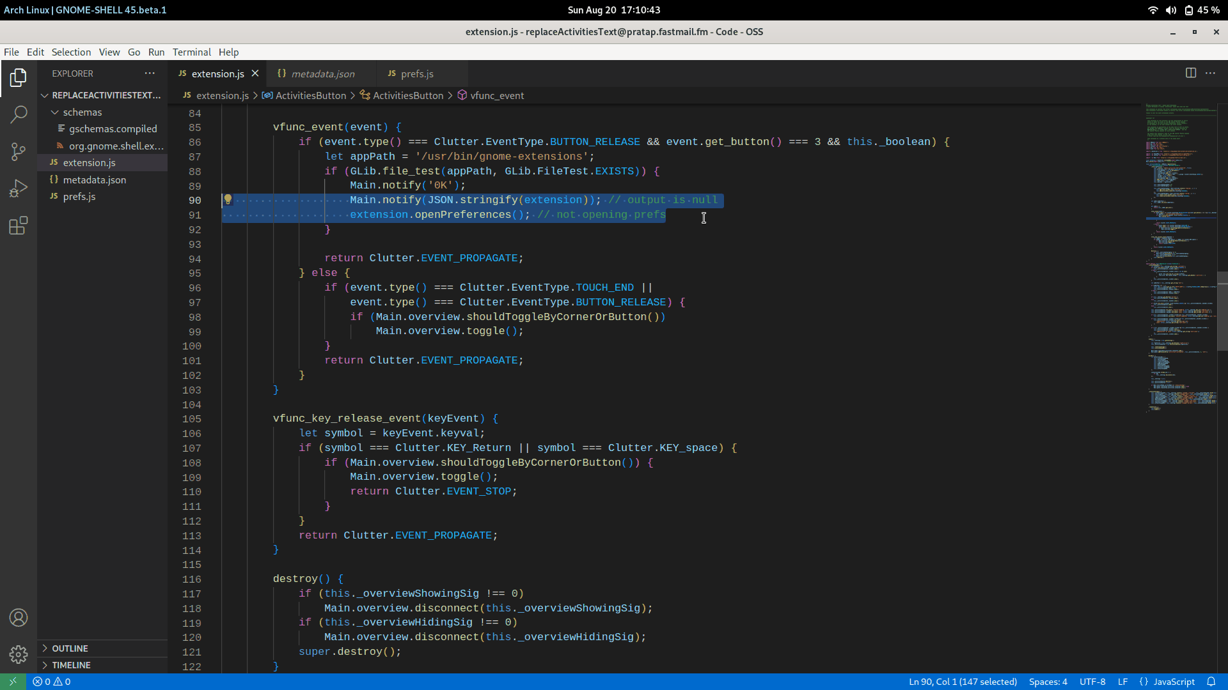Click the Split Editor Right icon
Image resolution: width=1228 pixels, height=690 pixels.
(1190, 73)
